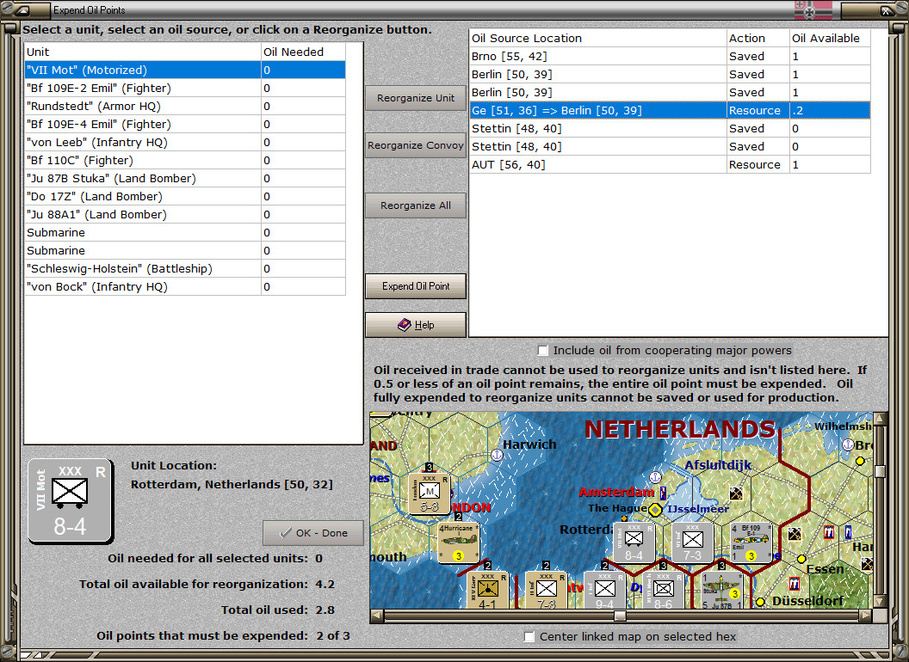Click the large VII Mot 8-4 unit counter image

pyautogui.click(x=70, y=501)
